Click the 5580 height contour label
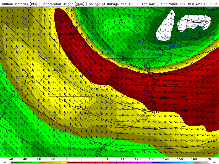Screen dimensions: 219x164 point(155,112)
